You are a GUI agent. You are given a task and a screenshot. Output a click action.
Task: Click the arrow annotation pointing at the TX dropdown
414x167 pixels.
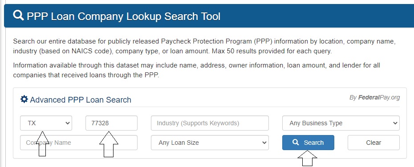(x=42, y=143)
